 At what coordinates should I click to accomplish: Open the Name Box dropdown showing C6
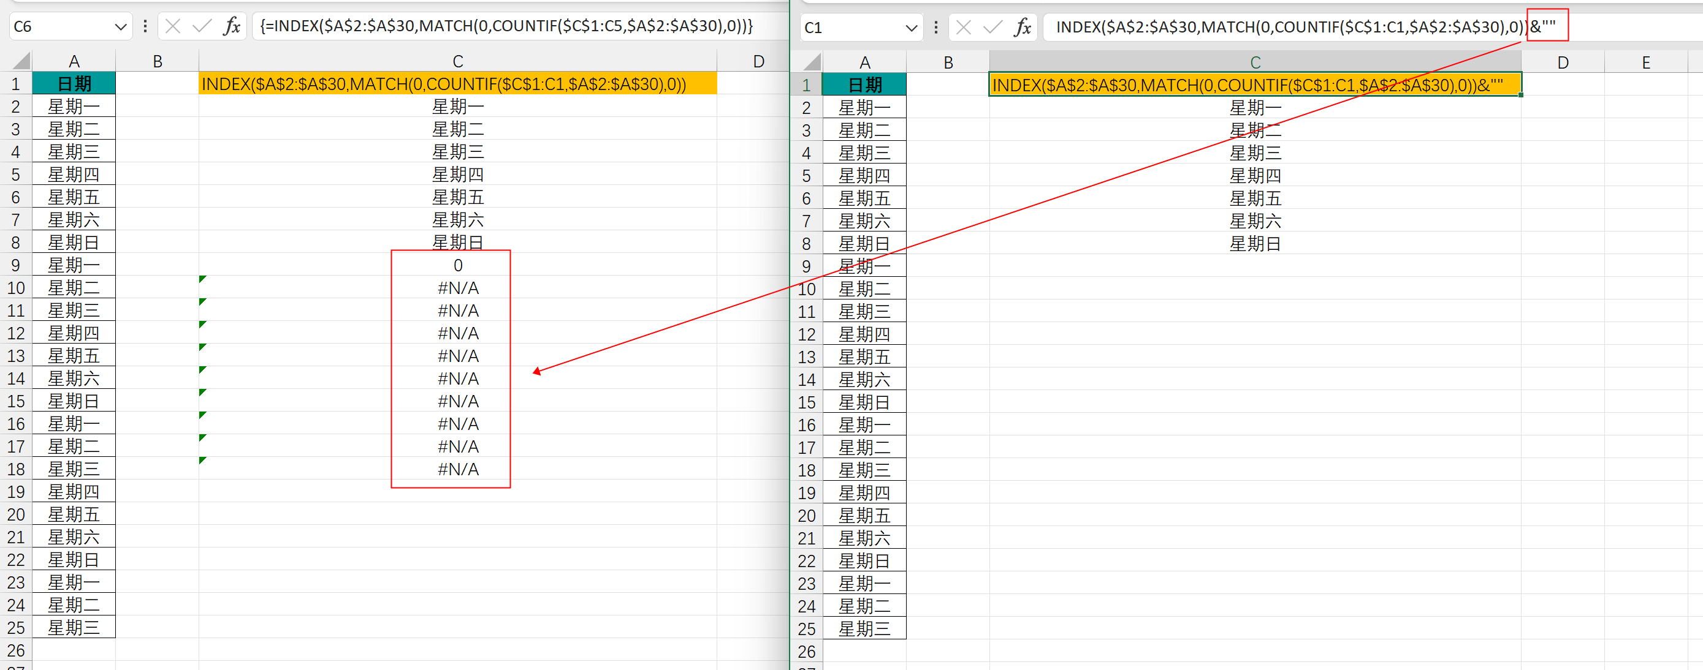120,27
